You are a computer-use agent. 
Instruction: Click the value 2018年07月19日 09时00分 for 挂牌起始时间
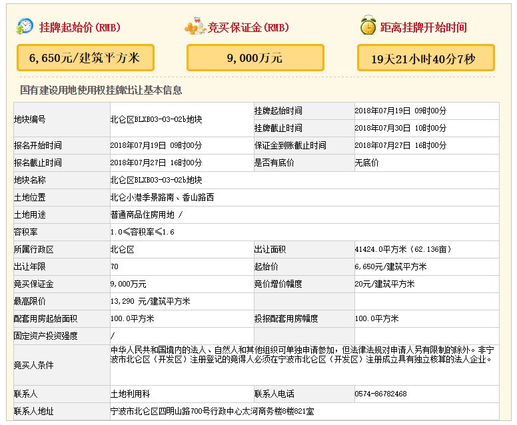(400, 111)
